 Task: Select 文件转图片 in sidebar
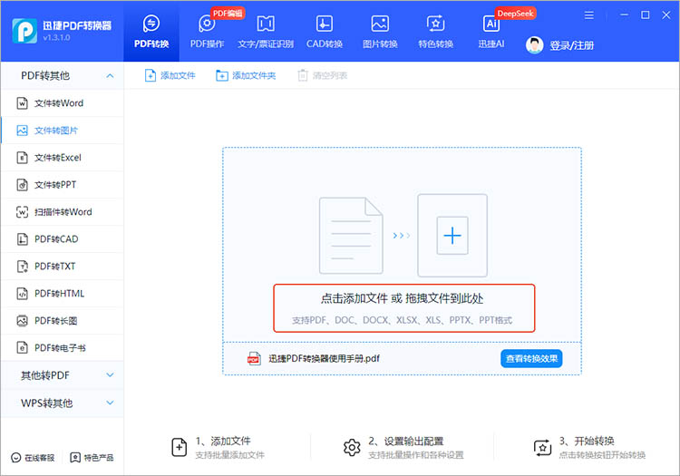coord(62,131)
